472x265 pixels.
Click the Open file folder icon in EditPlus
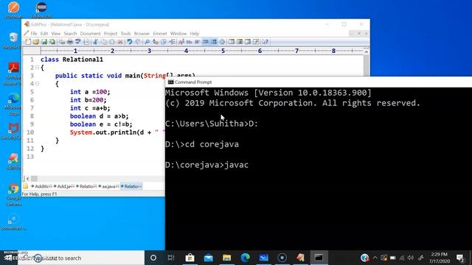(x=36, y=42)
